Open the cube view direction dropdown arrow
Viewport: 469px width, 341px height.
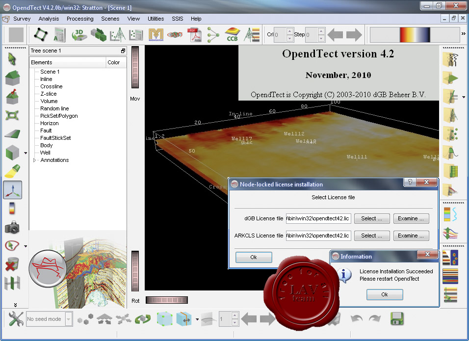coord(26,153)
